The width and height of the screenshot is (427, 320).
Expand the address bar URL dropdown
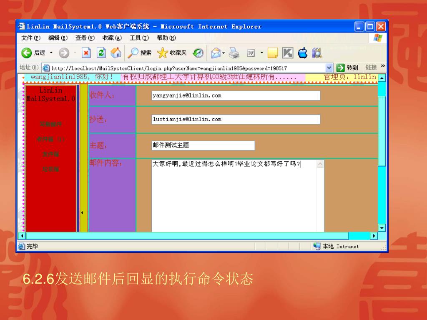click(329, 68)
